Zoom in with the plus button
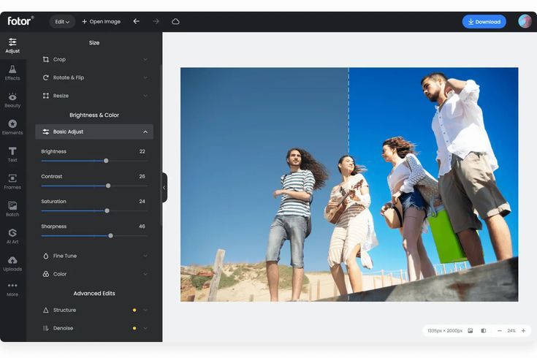The width and height of the screenshot is (537, 358). coord(523,331)
